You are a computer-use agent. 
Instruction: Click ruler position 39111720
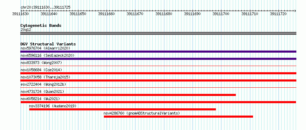[278, 14]
